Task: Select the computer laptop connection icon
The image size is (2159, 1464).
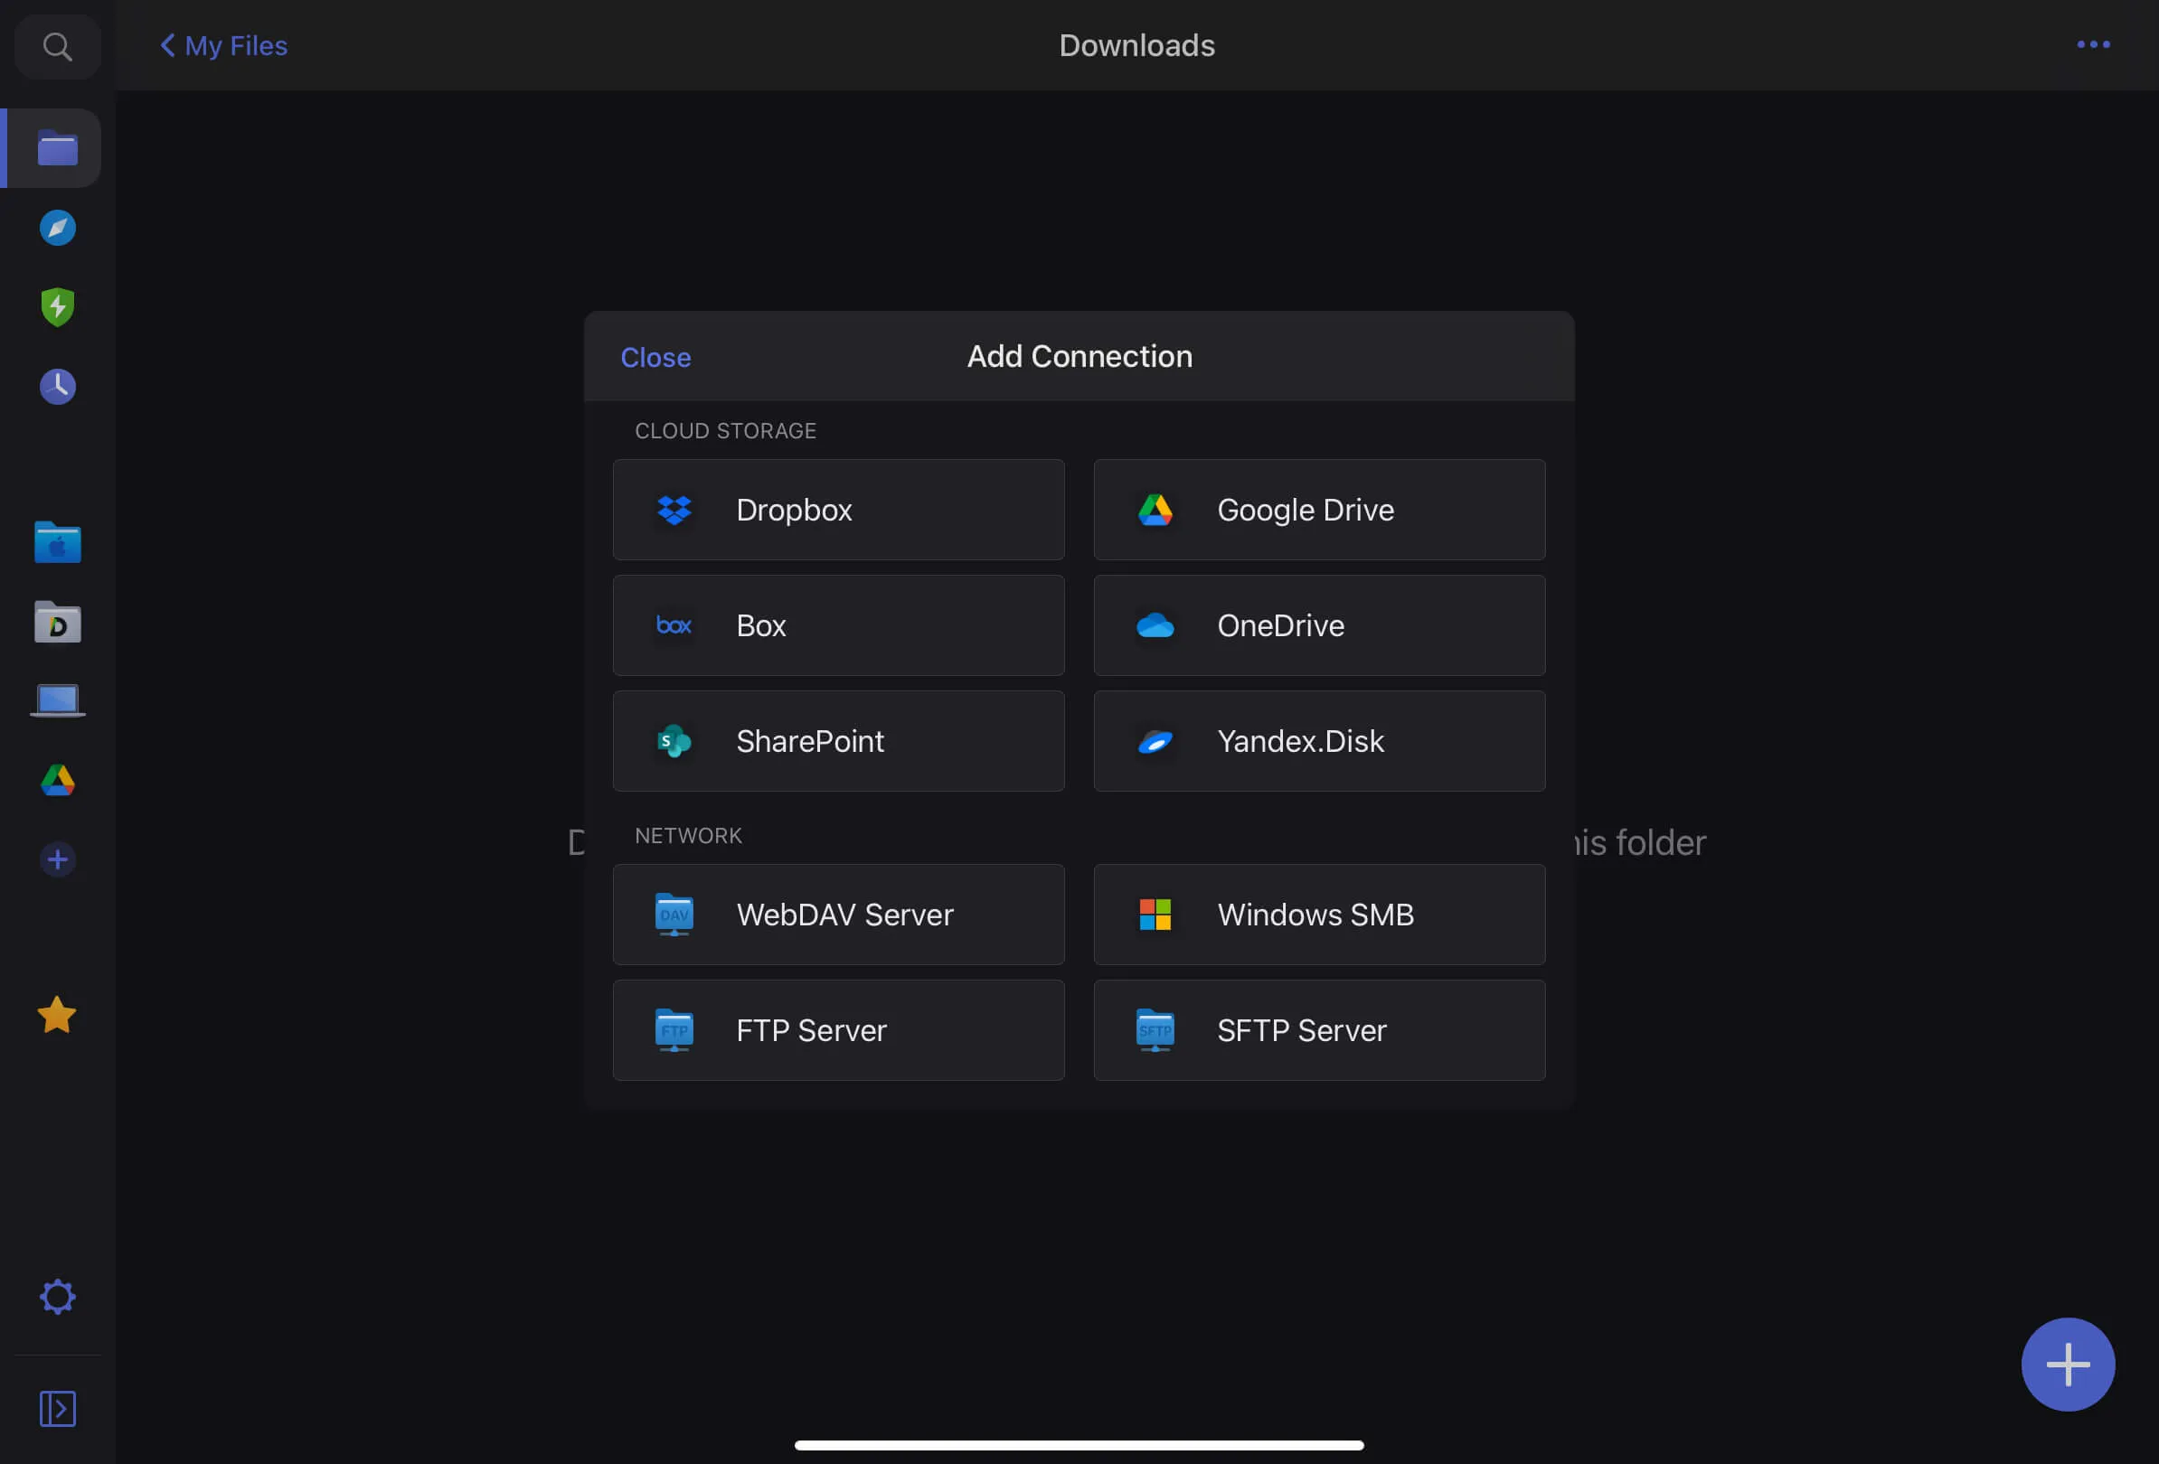Action: pyautogui.click(x=57, y=701)
